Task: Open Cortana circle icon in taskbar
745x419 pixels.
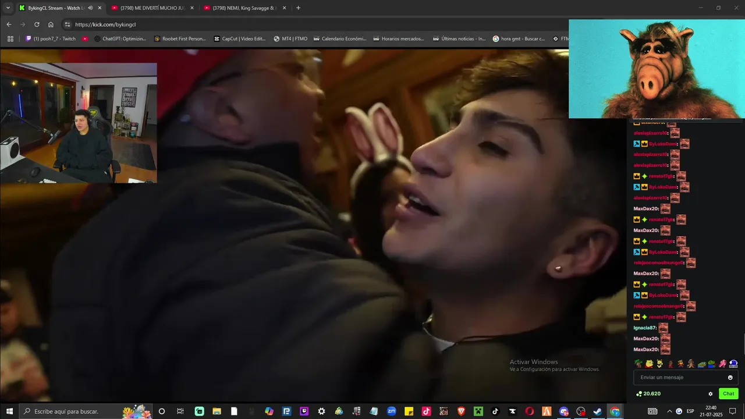Action: [162, 411]
